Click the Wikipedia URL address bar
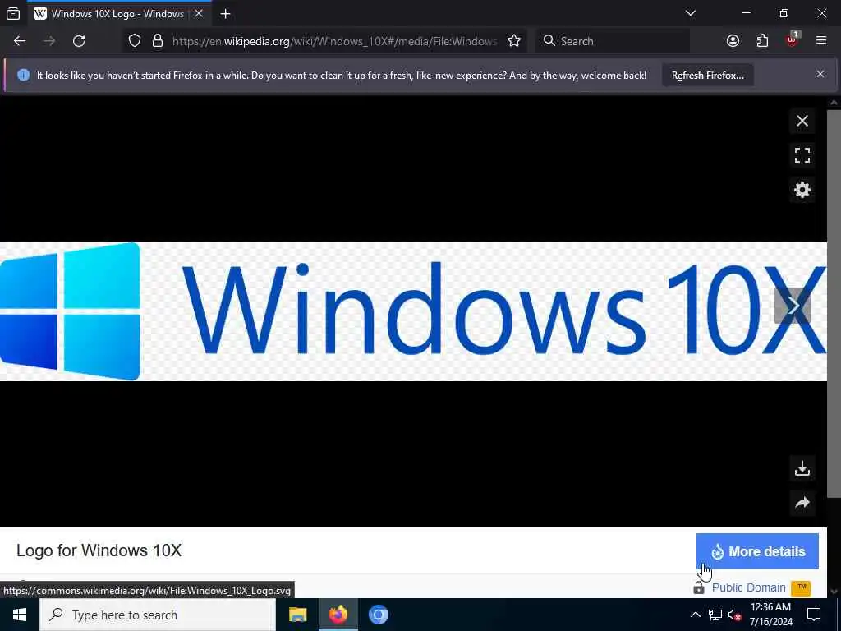841x631 pixels. (x=334, y=41)
